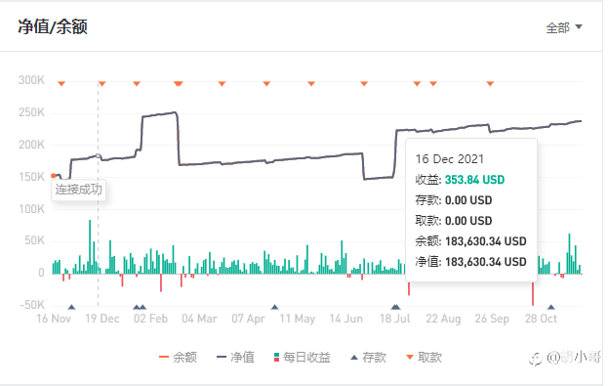
Task: Click the 连接成功 label
Action: pyautogui.click(x=79, y=190)
